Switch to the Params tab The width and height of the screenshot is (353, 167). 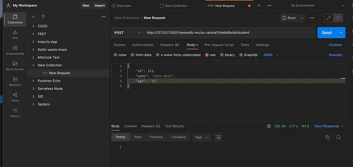(x=119, y=45)
